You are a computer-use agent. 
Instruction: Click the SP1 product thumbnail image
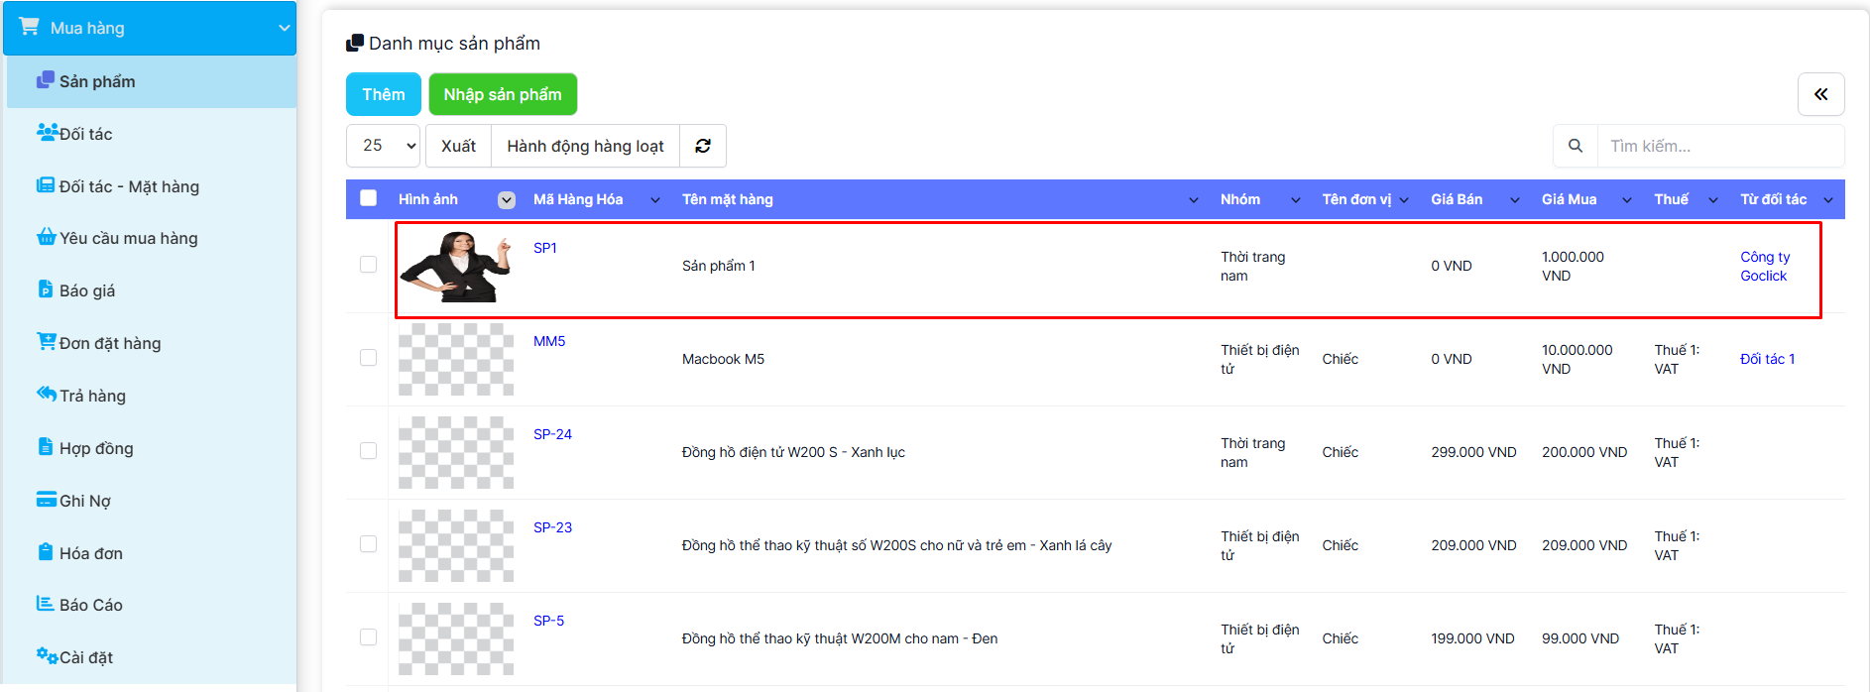tap(456, 266)
